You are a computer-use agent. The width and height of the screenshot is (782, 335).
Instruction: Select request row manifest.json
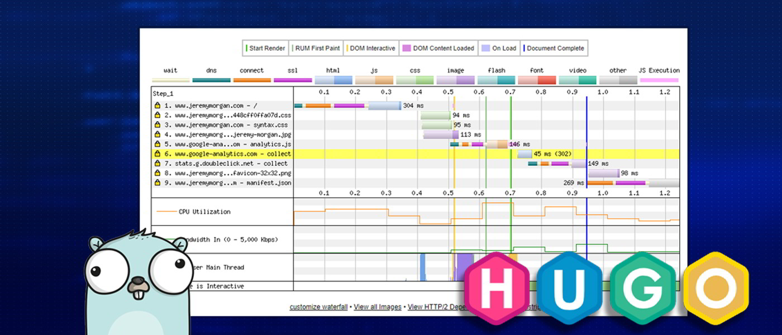[416, 183]
